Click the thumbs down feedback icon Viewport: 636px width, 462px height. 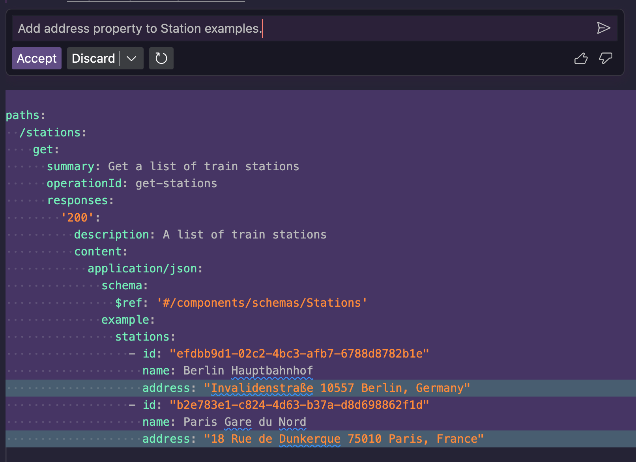pyautogui.click(x=606, y=58)
